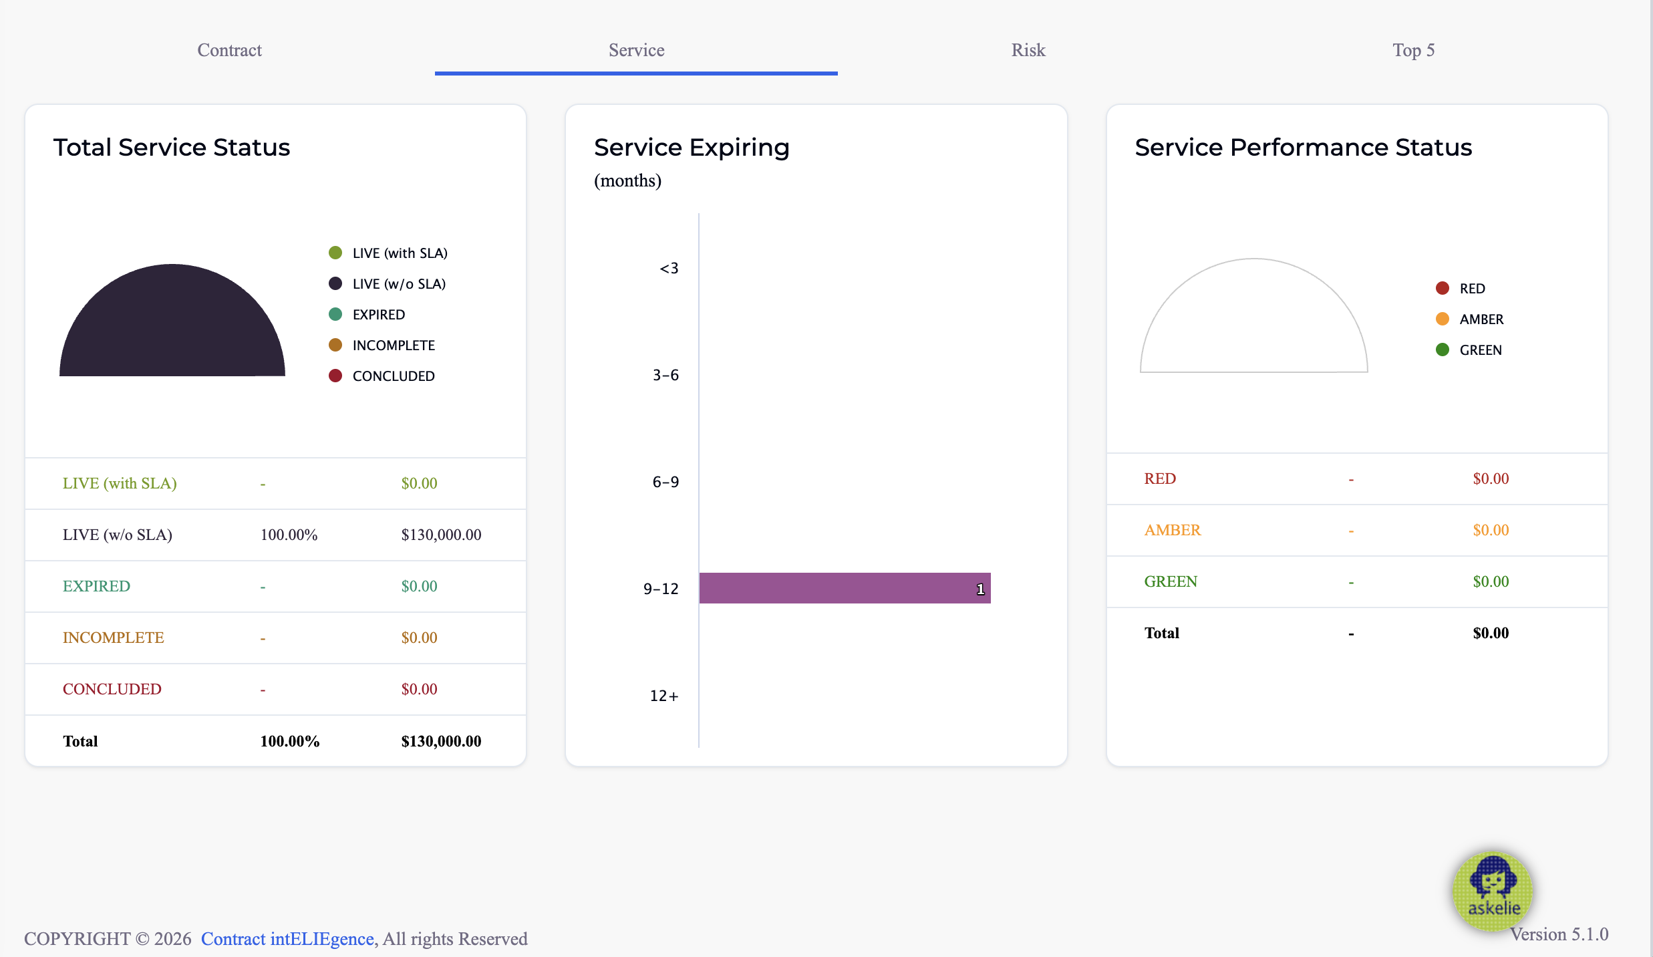Toggle RED performance legend item
The width and height of the screenshot is (1653, 957).
point(1460,288)
